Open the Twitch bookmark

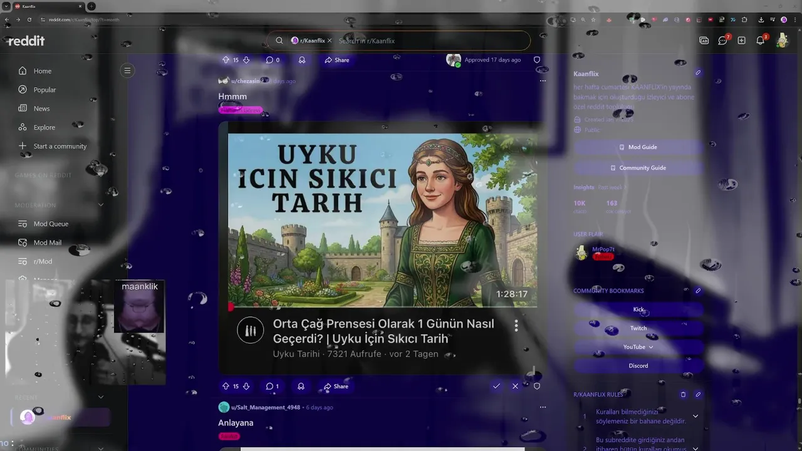point(638,328)
